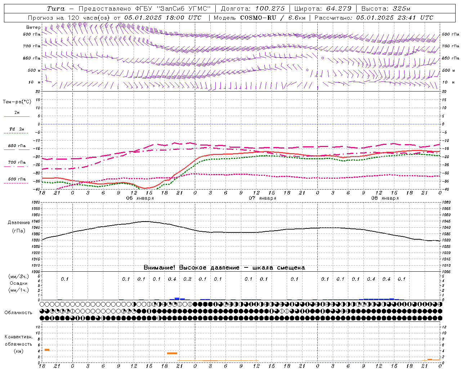Image resolution: width=461 pixels, height=369 pixels.
Task: Click the "(мм/3ч.)" precipitation unit label
Action: (x=18, y=276)
